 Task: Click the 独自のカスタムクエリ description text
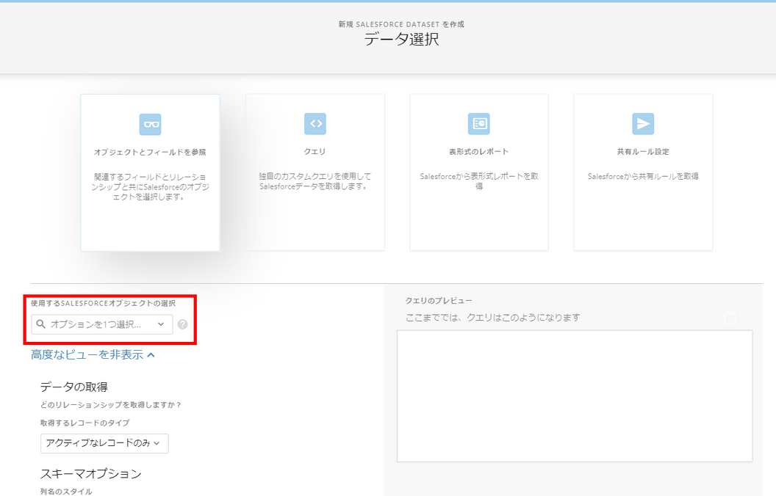pyautogui.click(x=315, y=181)
